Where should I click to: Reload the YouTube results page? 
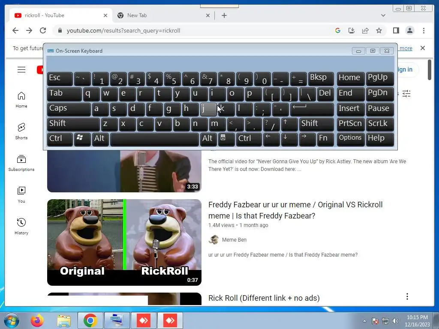click(x=43, y=30)
